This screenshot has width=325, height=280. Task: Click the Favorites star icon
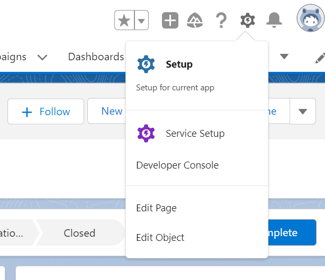point(124,21)
